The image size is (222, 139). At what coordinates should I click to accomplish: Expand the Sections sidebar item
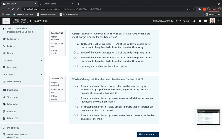click(x=41, y=60)
